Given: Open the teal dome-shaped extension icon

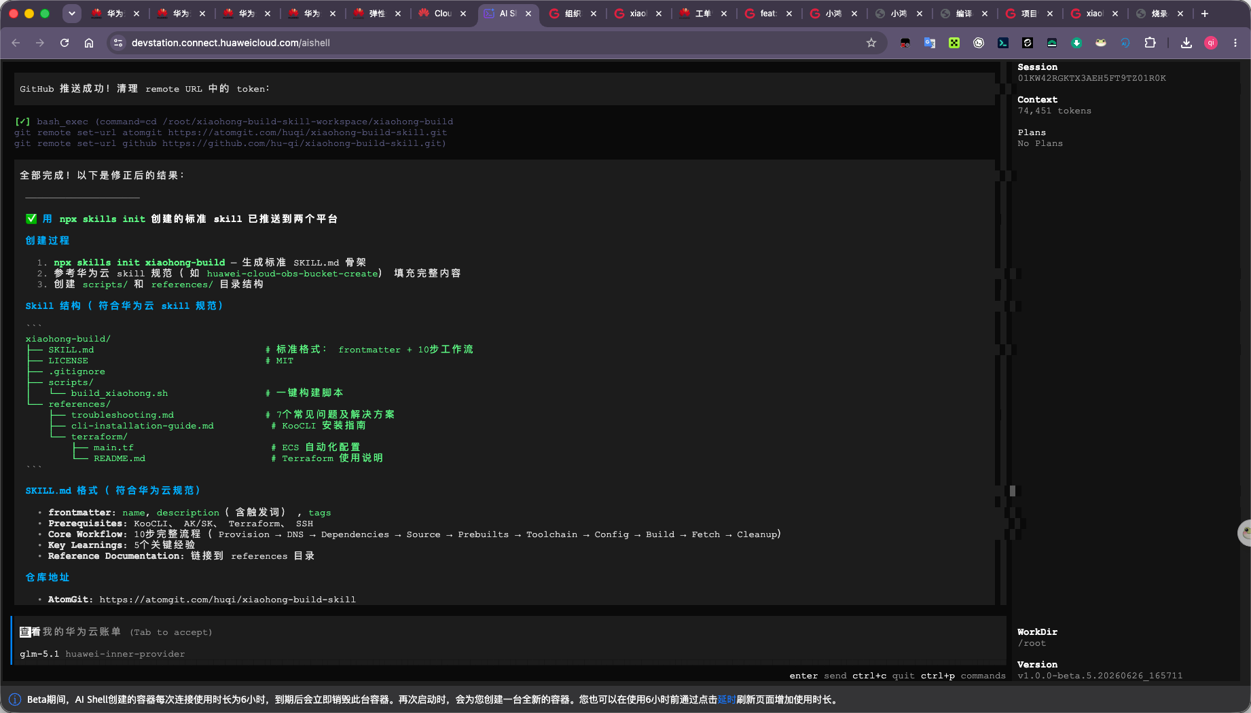Looking at the screenshot, I should click(1052, 43).
